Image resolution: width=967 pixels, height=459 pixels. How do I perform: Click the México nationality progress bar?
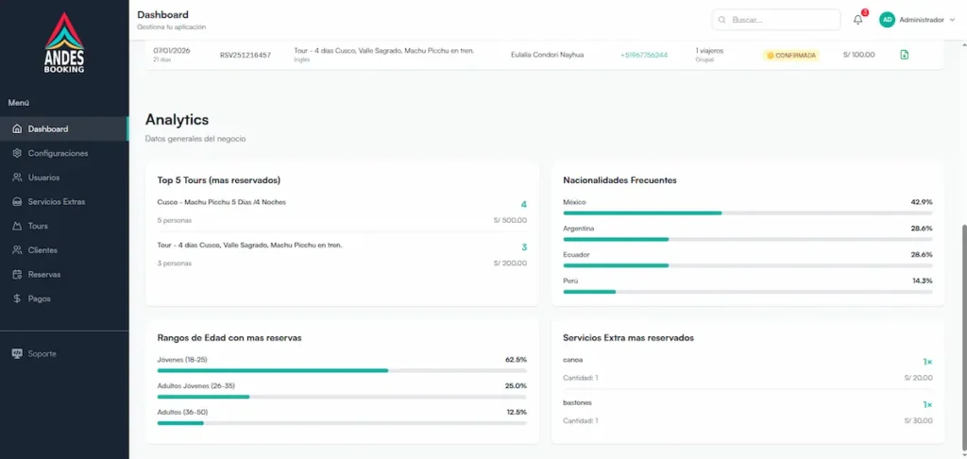click(747, 212)
